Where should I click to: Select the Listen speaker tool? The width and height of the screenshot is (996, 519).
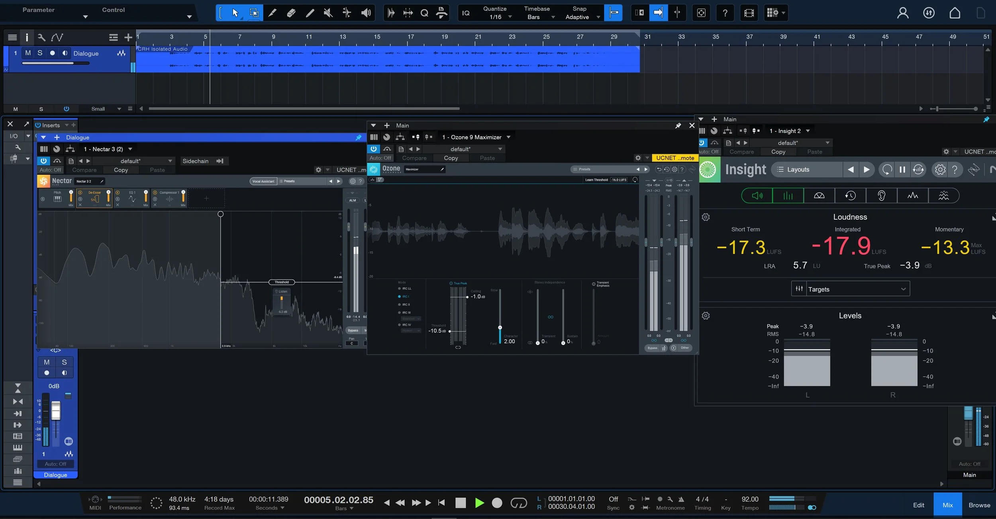pyautogui.click(x=366, y=13)
